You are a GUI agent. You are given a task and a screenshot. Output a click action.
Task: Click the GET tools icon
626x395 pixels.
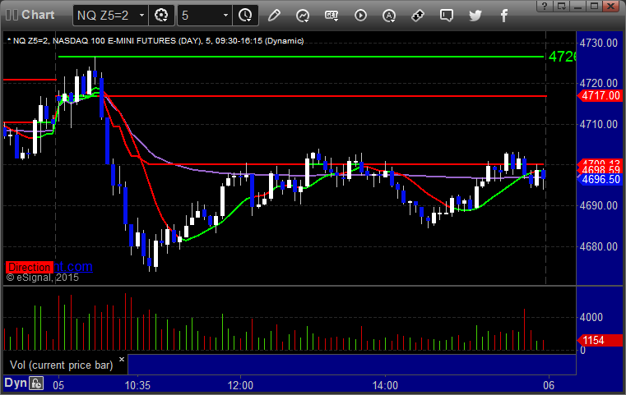click(x=332, y=16)
